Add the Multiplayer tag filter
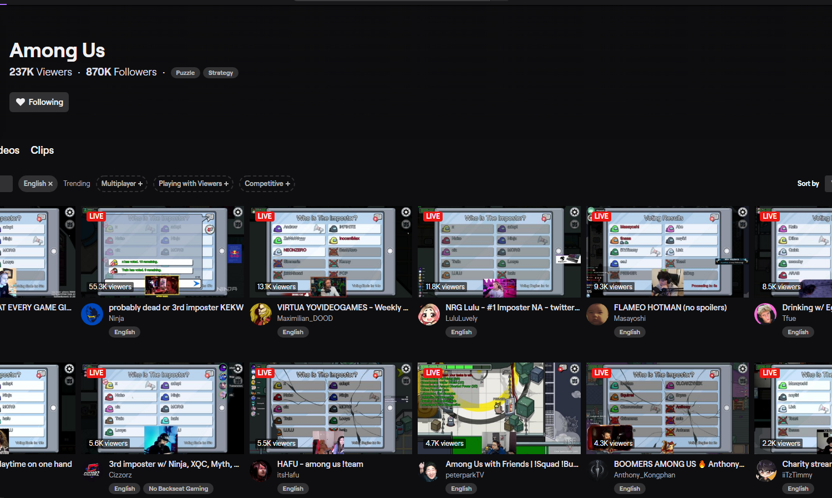The image size is (832, 498). [121, 184]
